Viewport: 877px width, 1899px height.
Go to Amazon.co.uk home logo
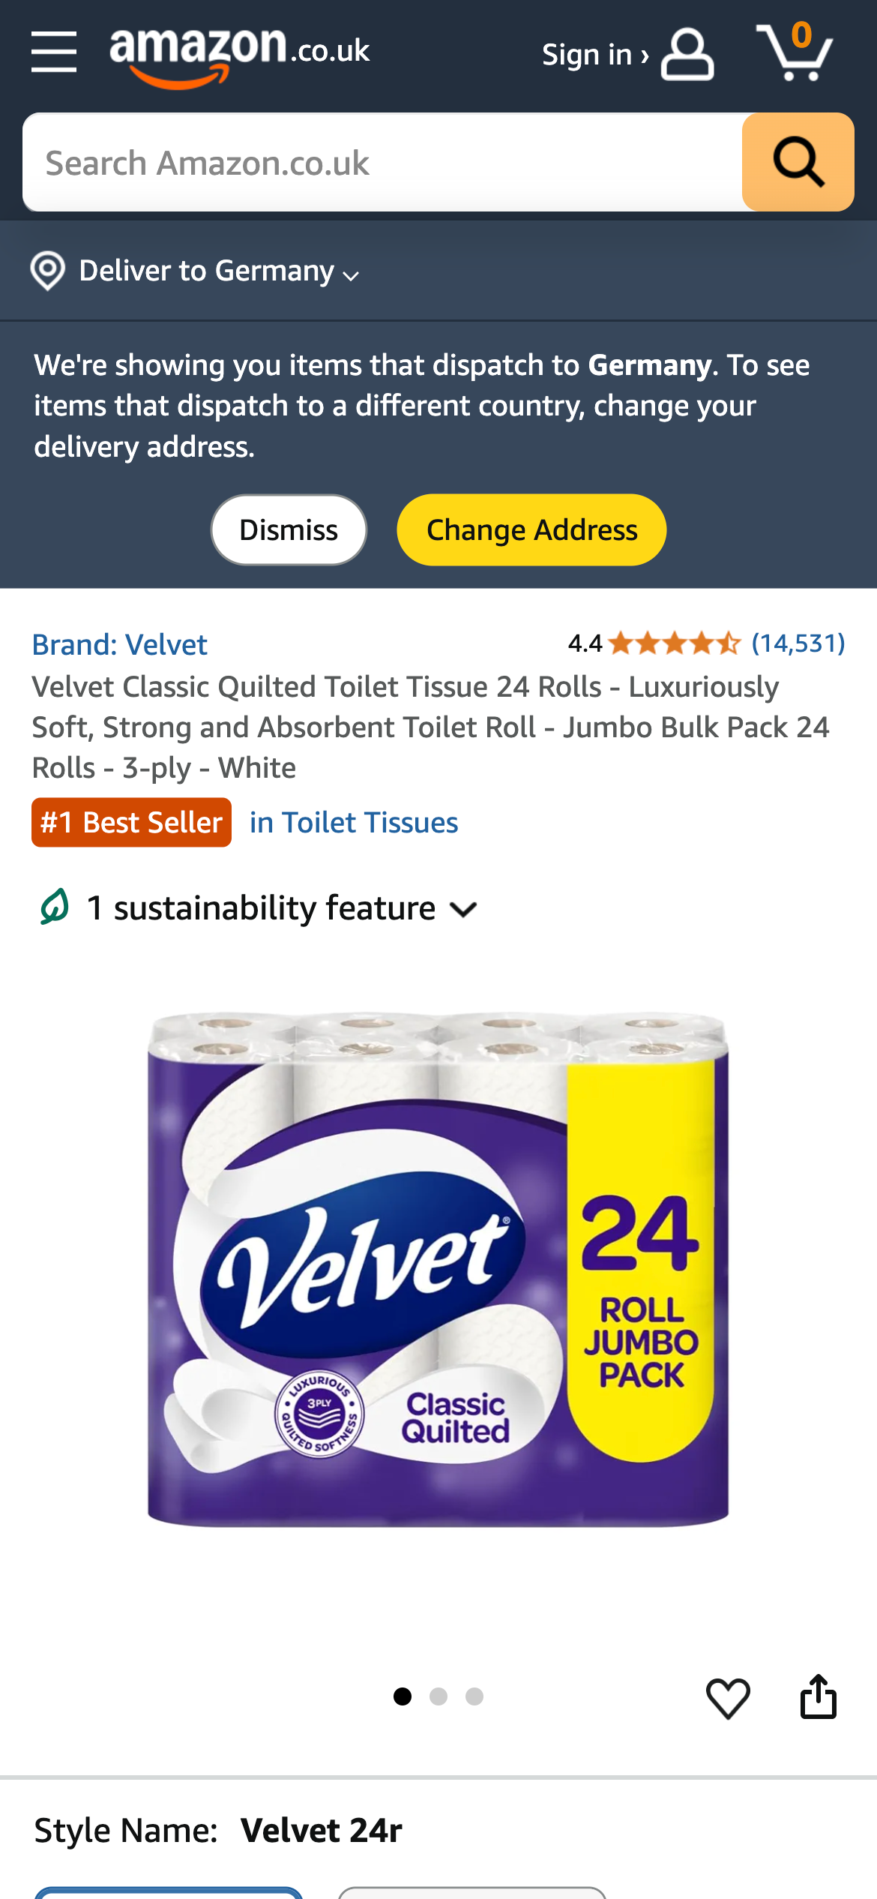(240, 55)
